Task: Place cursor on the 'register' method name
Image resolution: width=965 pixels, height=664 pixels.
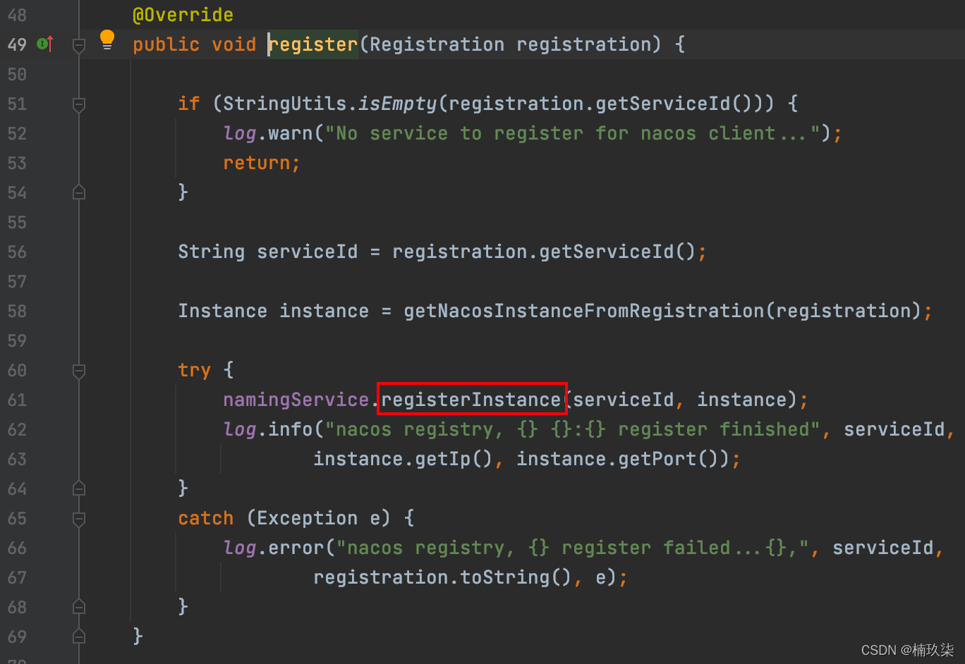Action: pyautogui.click(x=313, y=44)
